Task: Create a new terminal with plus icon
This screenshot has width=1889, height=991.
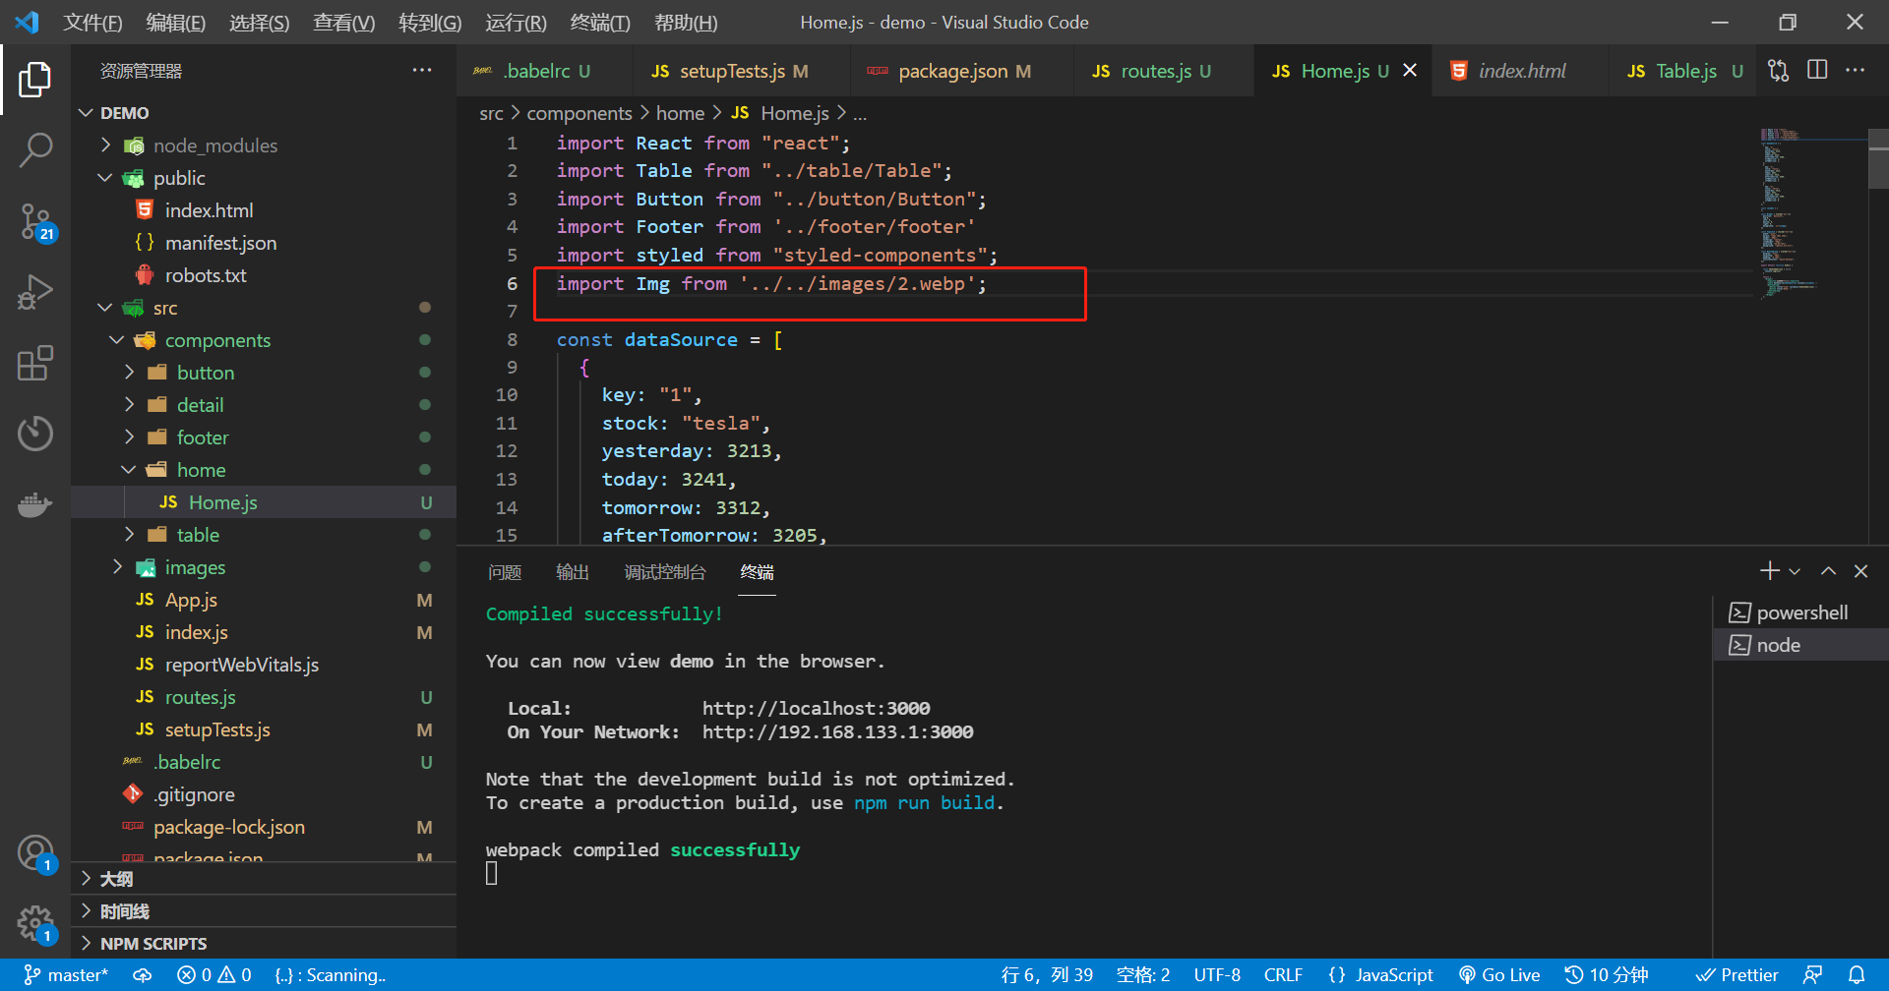Action: 1769,571
